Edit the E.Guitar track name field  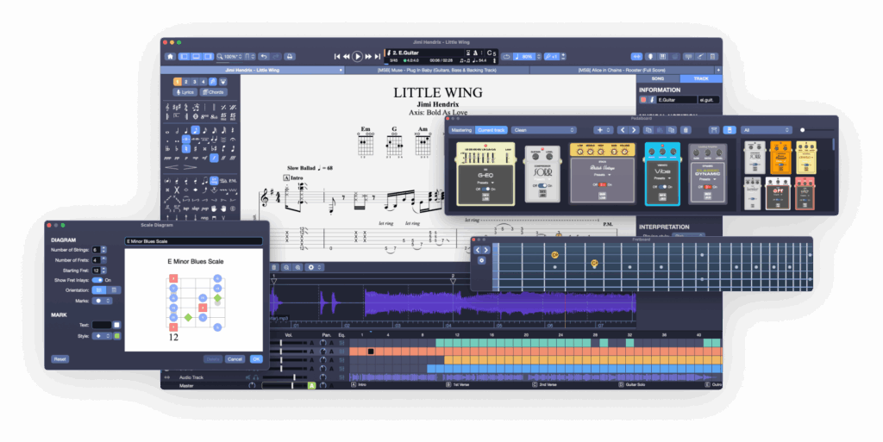[677, 100]
